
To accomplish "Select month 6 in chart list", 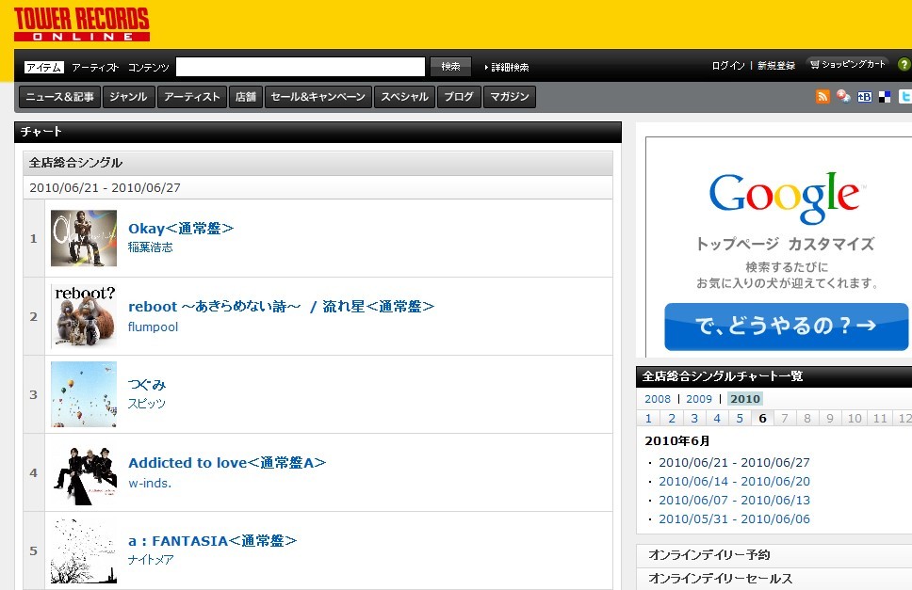I will click(x=762, y=418).
